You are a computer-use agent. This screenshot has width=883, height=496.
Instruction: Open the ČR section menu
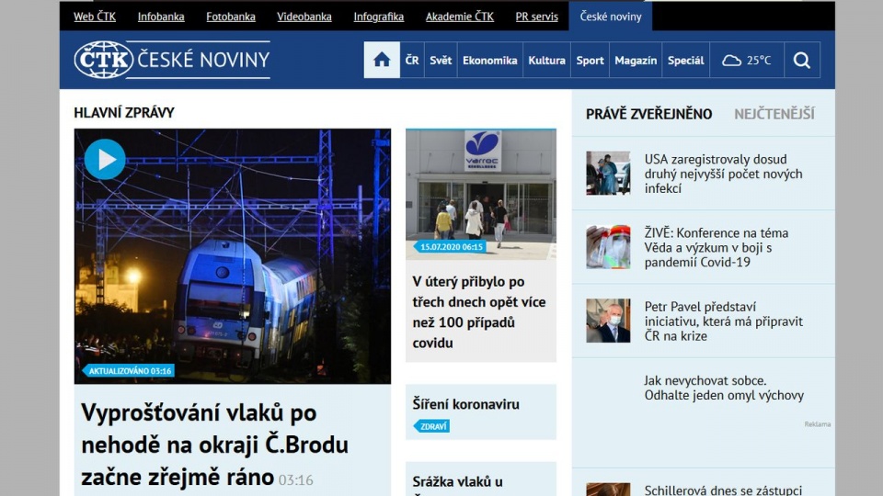[412, 61]
